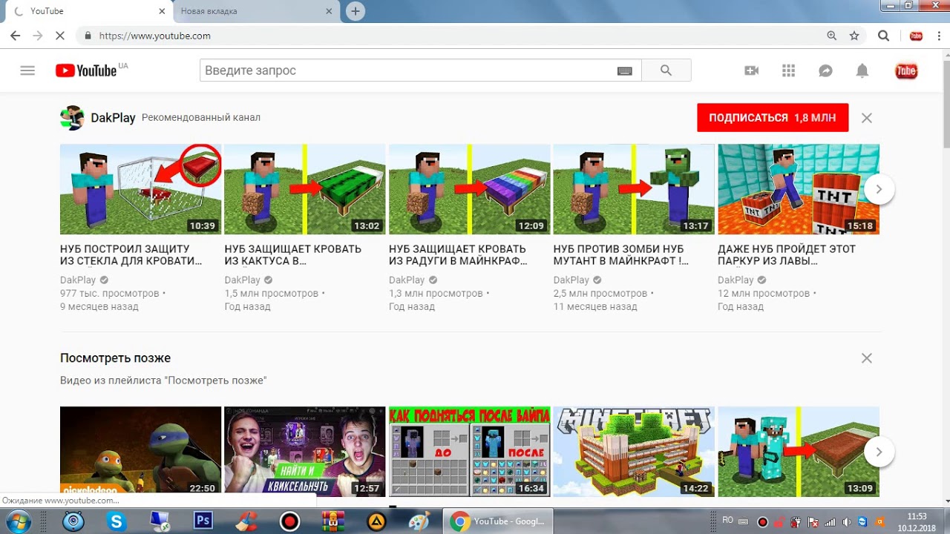Open the account avatar menu
Viewport: 950px width, 534px height.
[x=906, y=70]
